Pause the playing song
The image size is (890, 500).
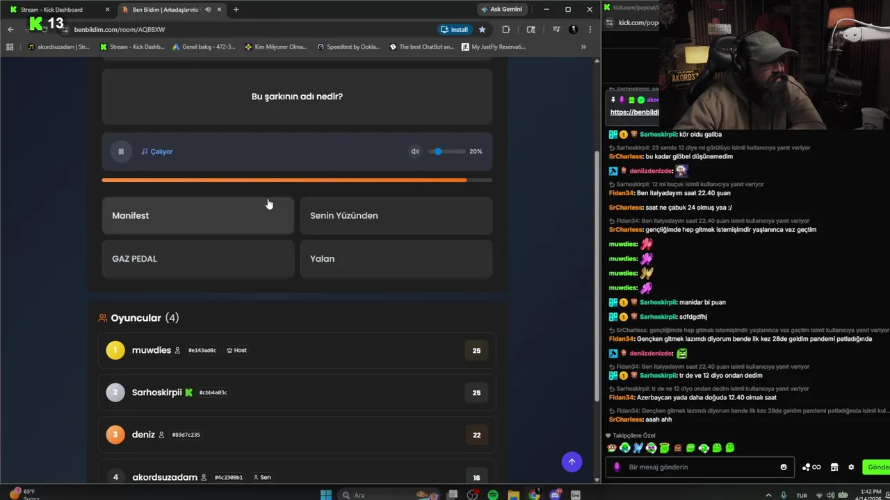click(121, 151)
